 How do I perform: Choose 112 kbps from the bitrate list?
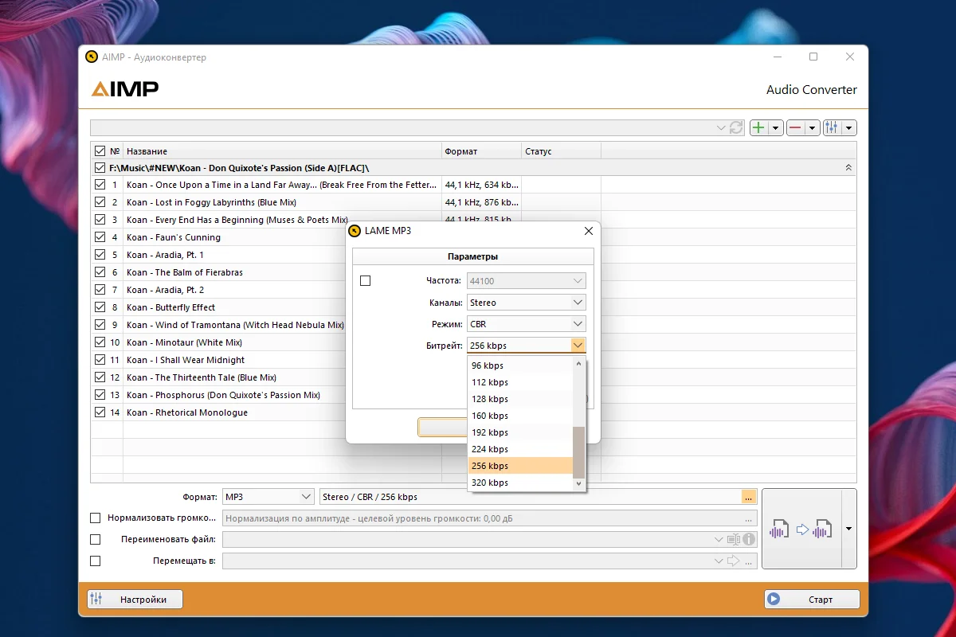pos(520,382)
